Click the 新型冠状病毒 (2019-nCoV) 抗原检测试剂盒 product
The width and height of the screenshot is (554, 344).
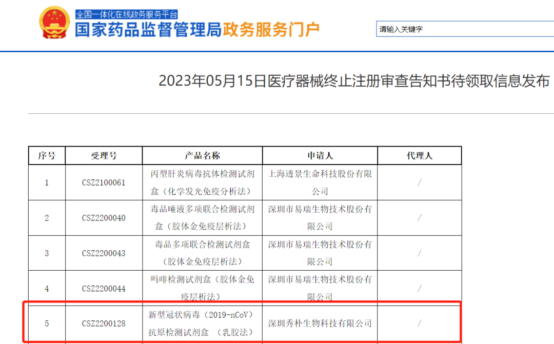[202, 323]
